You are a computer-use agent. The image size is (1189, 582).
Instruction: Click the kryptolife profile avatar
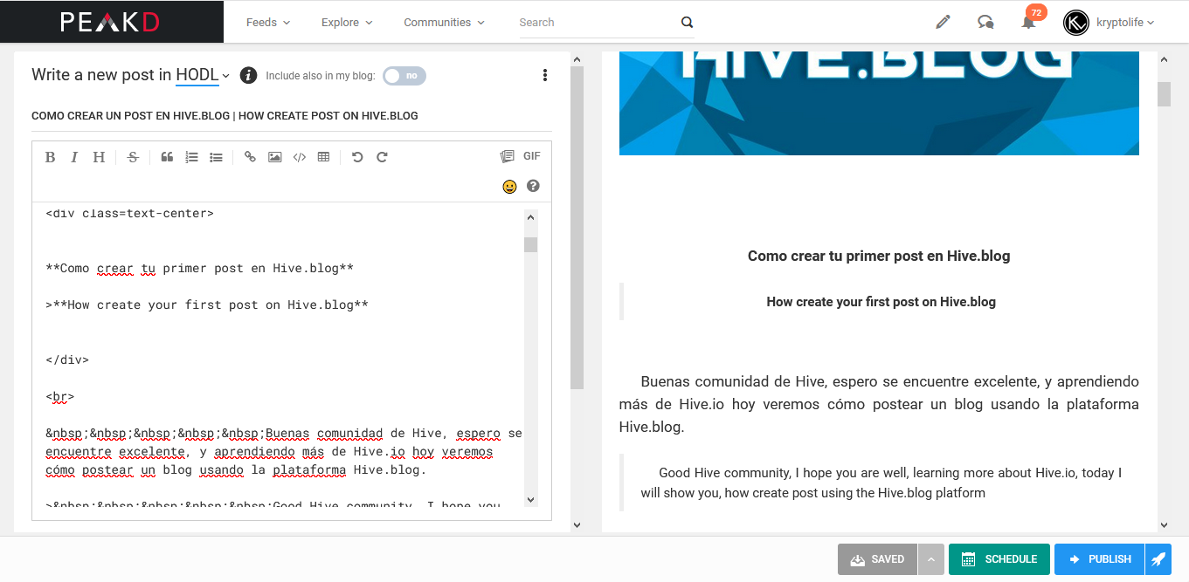pos(1076,23)
